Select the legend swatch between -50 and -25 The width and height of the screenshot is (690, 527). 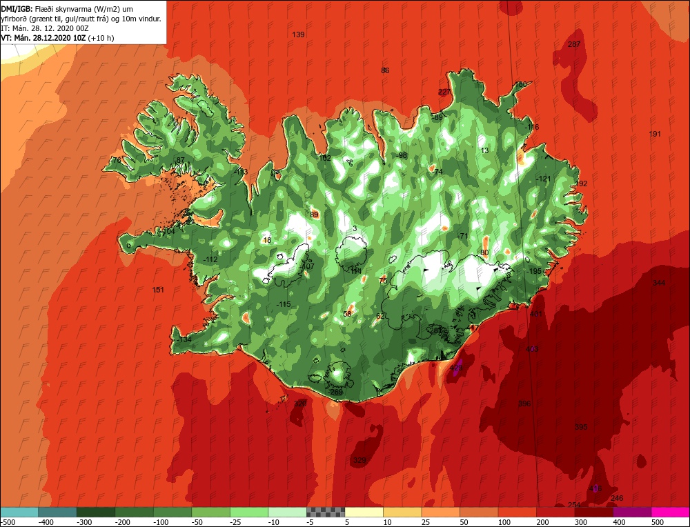(x=210, y=512)
